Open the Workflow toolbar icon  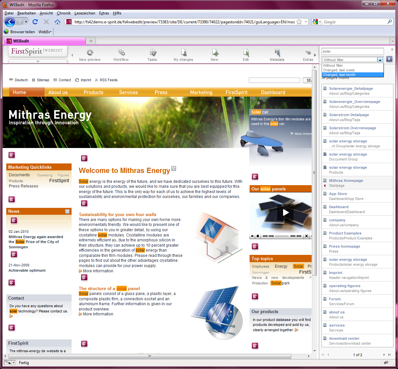[x=121, y=55]
